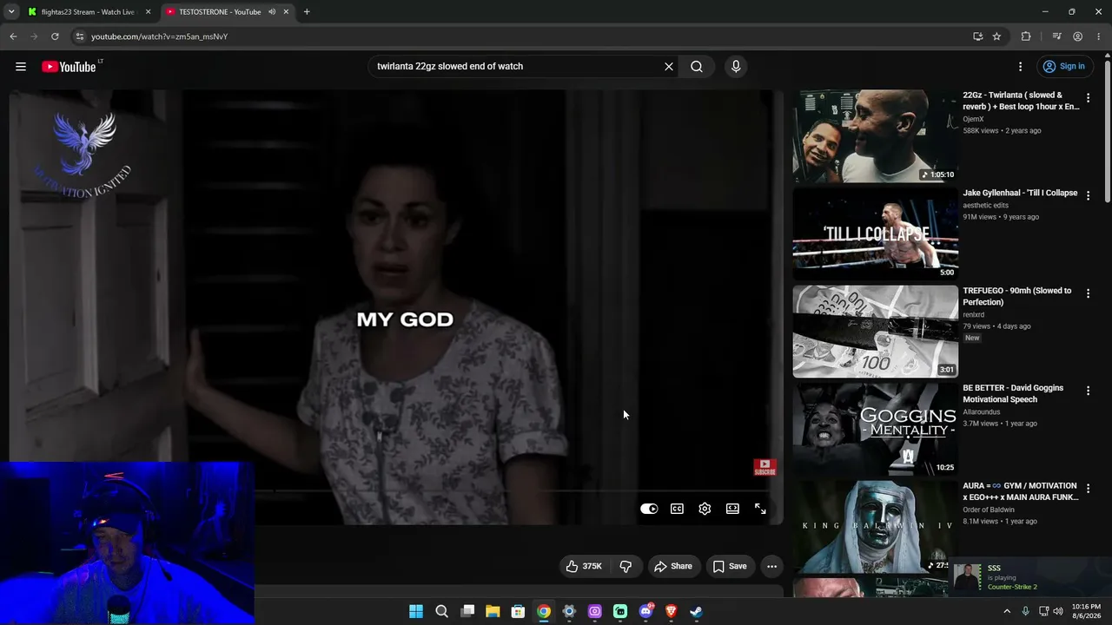This screenshot has height=625, width=1112.
Task: Open Discord from the taskbar
Action: pyautogui.click(x=645, y=611)
